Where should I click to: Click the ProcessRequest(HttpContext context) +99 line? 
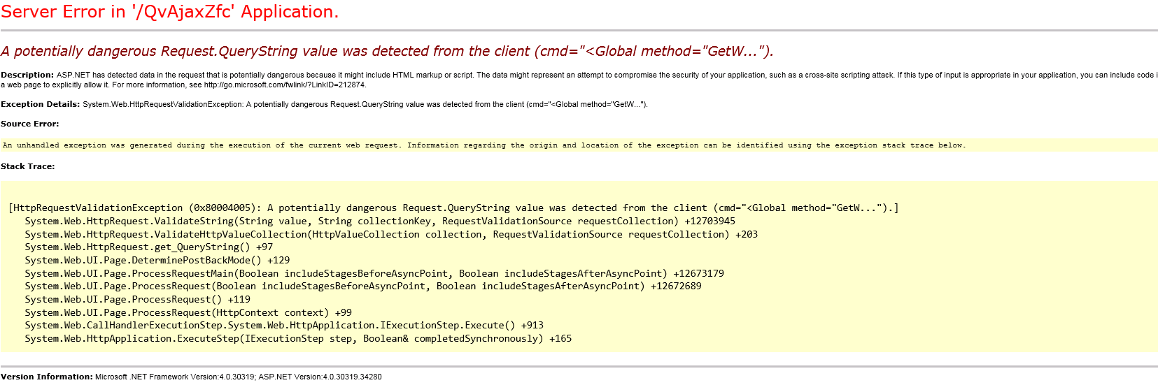[x=188, y=312]
